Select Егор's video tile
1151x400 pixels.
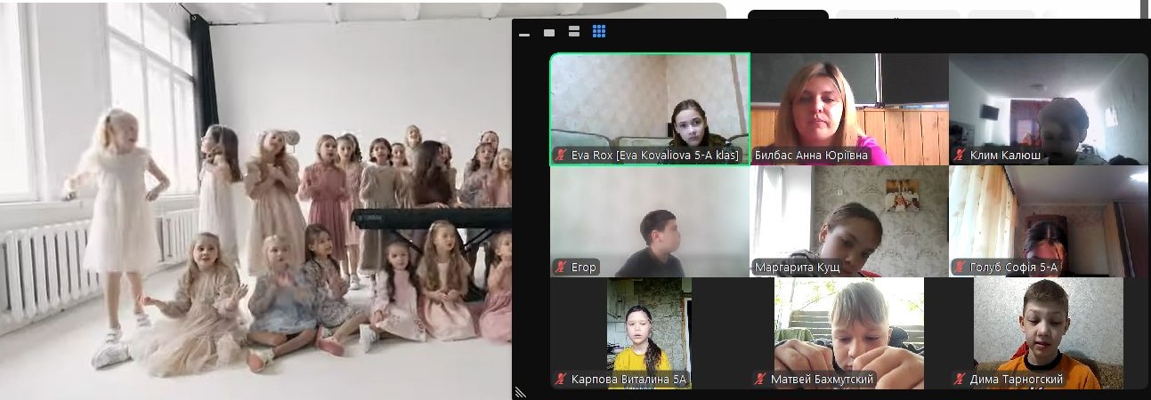tap(650, 221)
